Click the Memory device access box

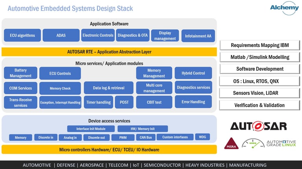pos(20,138)
